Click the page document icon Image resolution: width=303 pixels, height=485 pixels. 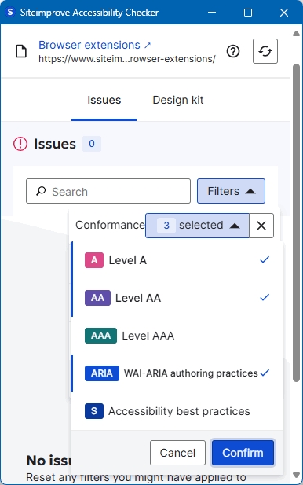[x=21, y=51]
